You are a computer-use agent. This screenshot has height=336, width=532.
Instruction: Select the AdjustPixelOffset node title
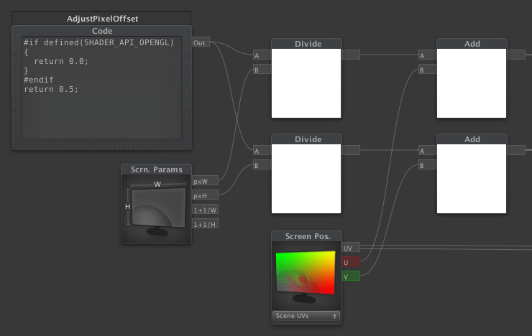click(101, 17)
